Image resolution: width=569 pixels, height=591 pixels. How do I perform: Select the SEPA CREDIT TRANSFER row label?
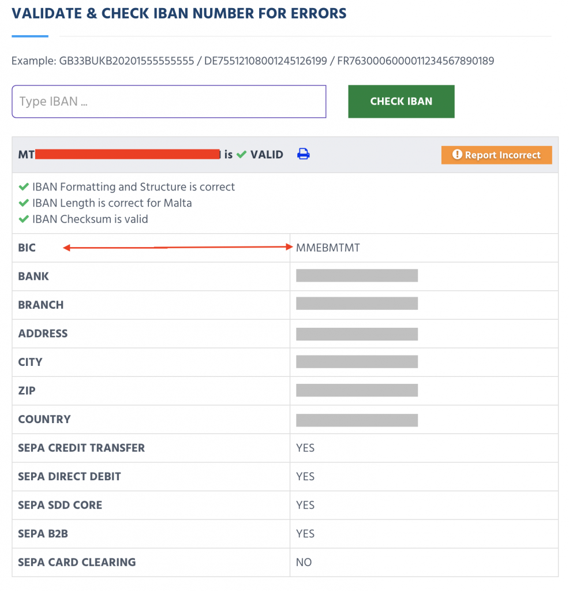coord(81,448)
